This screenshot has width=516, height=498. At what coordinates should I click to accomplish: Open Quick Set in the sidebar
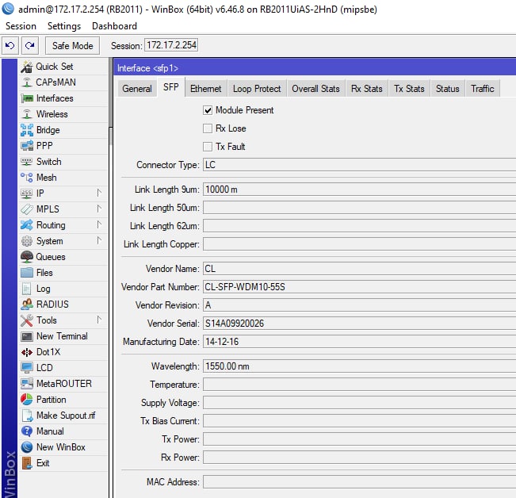coord(63,67)
